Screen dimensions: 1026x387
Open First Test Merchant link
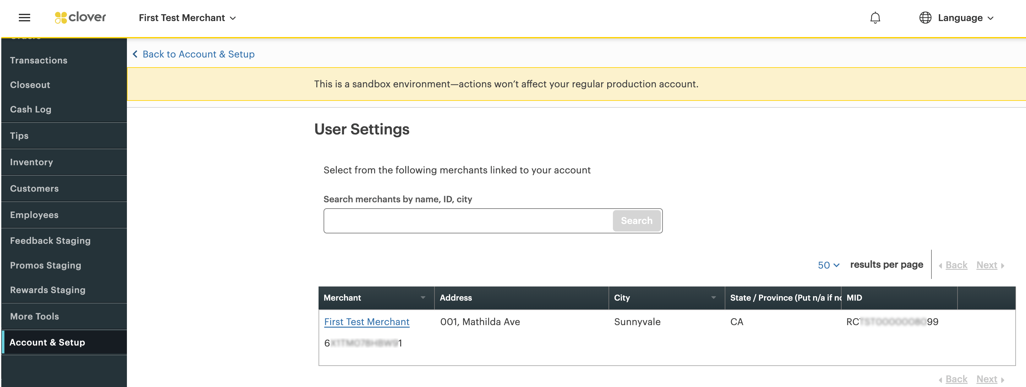(x=366, y=322)
